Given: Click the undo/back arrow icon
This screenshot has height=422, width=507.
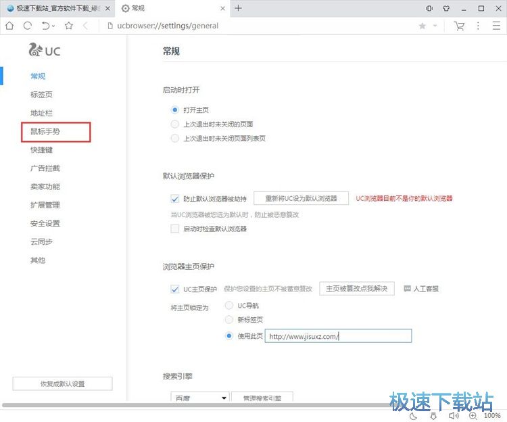Looking at the screenshot, I should click(x=45, y=26).
